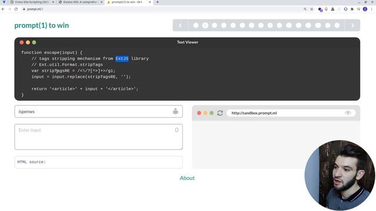Click into the Enter input textarea
The width and height of the screenshot is (376, 211).
[x=98, y=137]
